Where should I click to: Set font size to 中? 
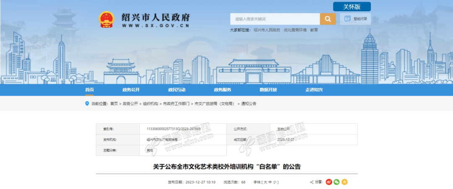pyautogui.click(x=270, y=182)
